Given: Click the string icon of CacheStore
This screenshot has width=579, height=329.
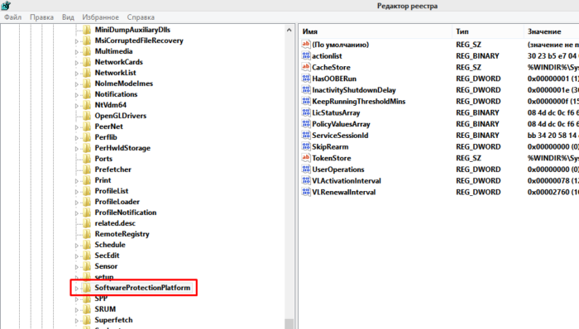Looking at the screenshot, I should (306, 67).
